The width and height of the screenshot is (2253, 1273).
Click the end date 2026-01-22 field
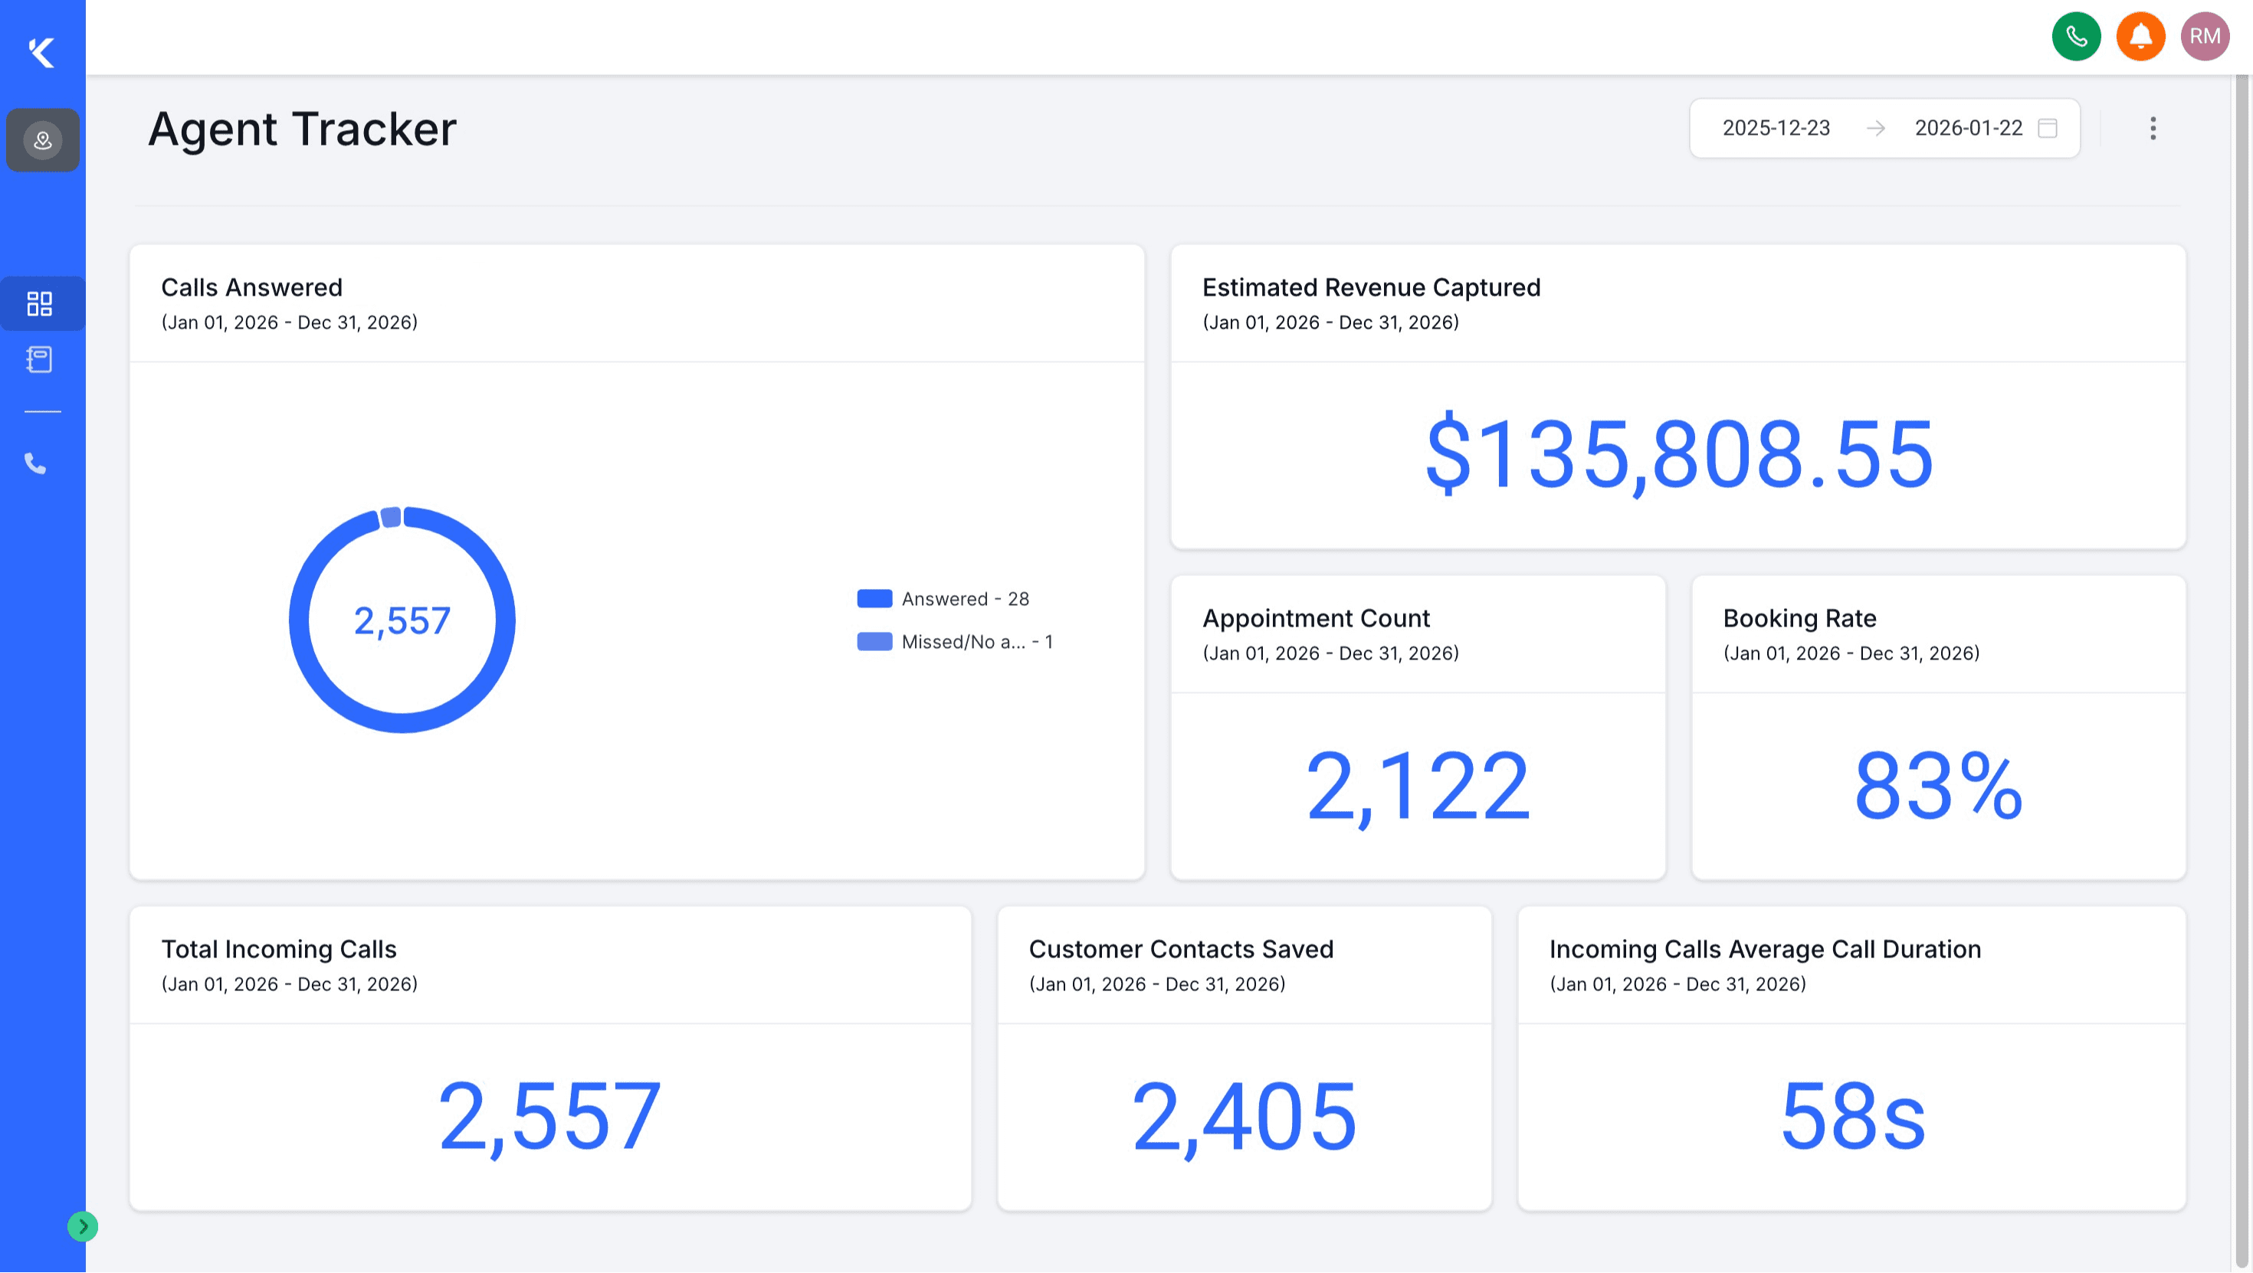click(x=1968, y=129)
